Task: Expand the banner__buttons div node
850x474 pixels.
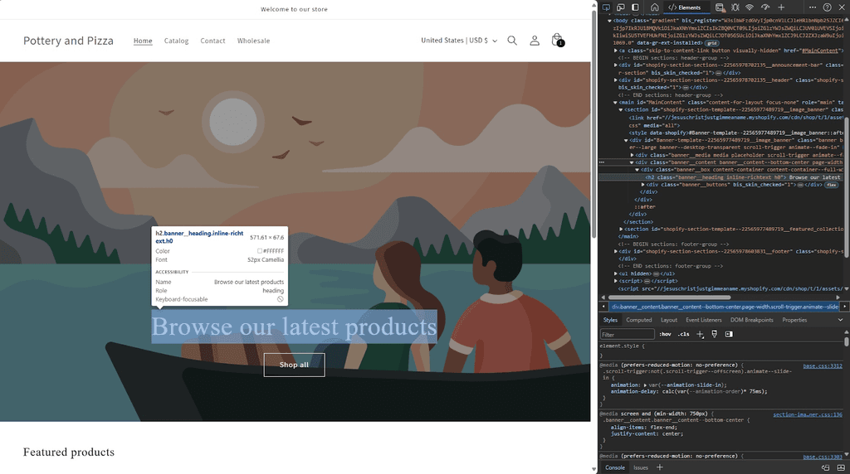Action: 643,185
